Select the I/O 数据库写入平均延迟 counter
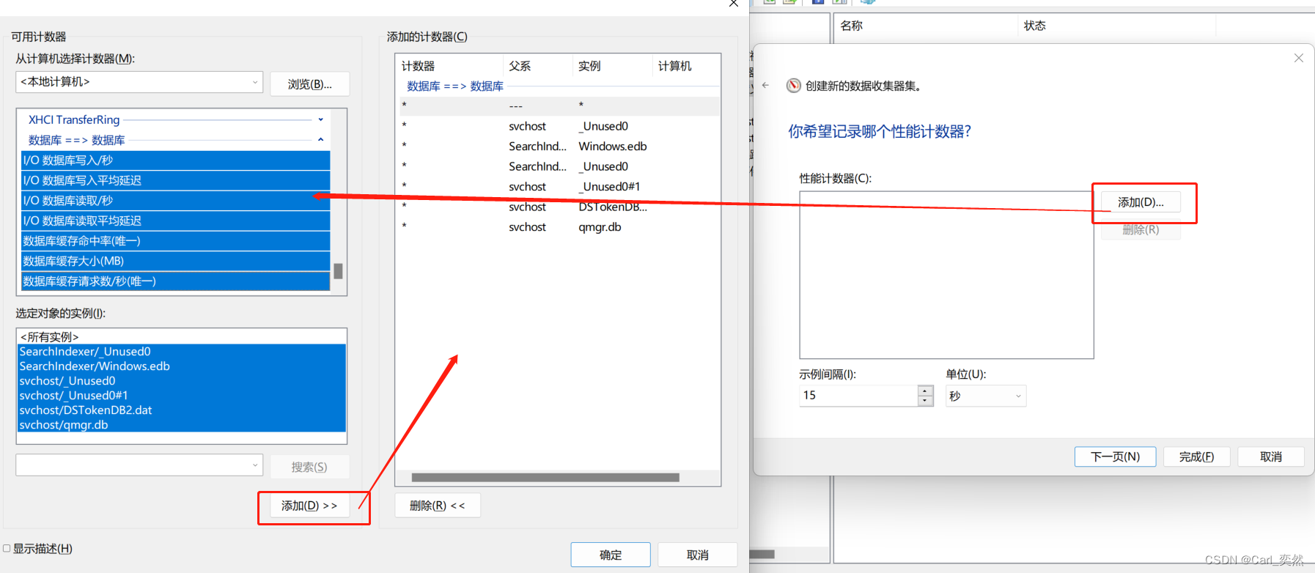This screenshot has height=573, width=1315. (x=176, y=180)
